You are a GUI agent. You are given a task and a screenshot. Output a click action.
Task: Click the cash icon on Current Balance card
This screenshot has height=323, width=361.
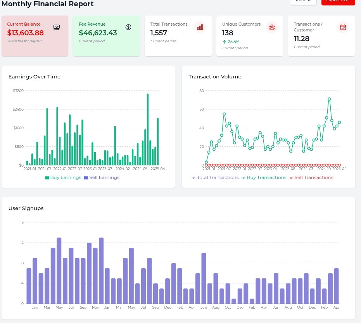(x=56, y=27)
